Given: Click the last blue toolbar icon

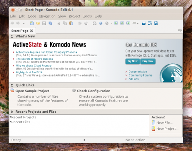Looking at the screenshot, I should [156, 23].
